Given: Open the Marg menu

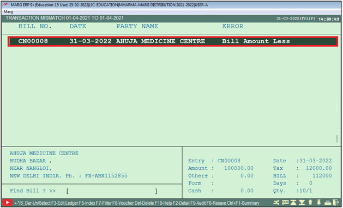Looking at the screenshot, I should (8, 11).
